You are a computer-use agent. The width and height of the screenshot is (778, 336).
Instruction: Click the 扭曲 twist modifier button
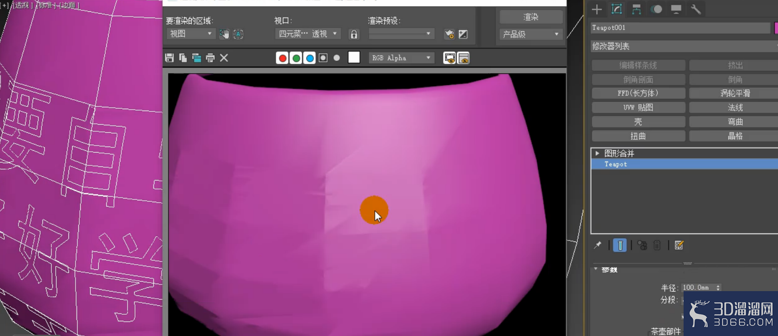pos(638,136)
